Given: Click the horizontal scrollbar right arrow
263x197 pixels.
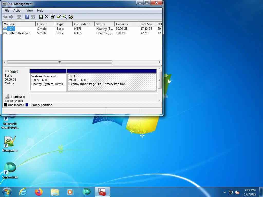Looking at the screenshot, I should point(159,62).
